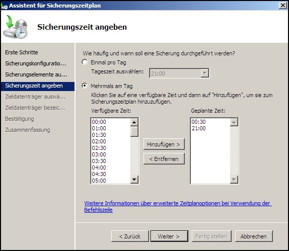This screenshot has width=289, height=251.
Task: Proceed with the Weiter button
Action: point(169,236)
